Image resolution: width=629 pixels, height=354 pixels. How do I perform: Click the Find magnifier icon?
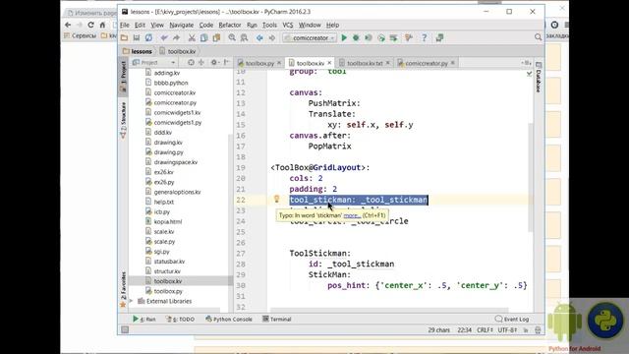point(232,37)
